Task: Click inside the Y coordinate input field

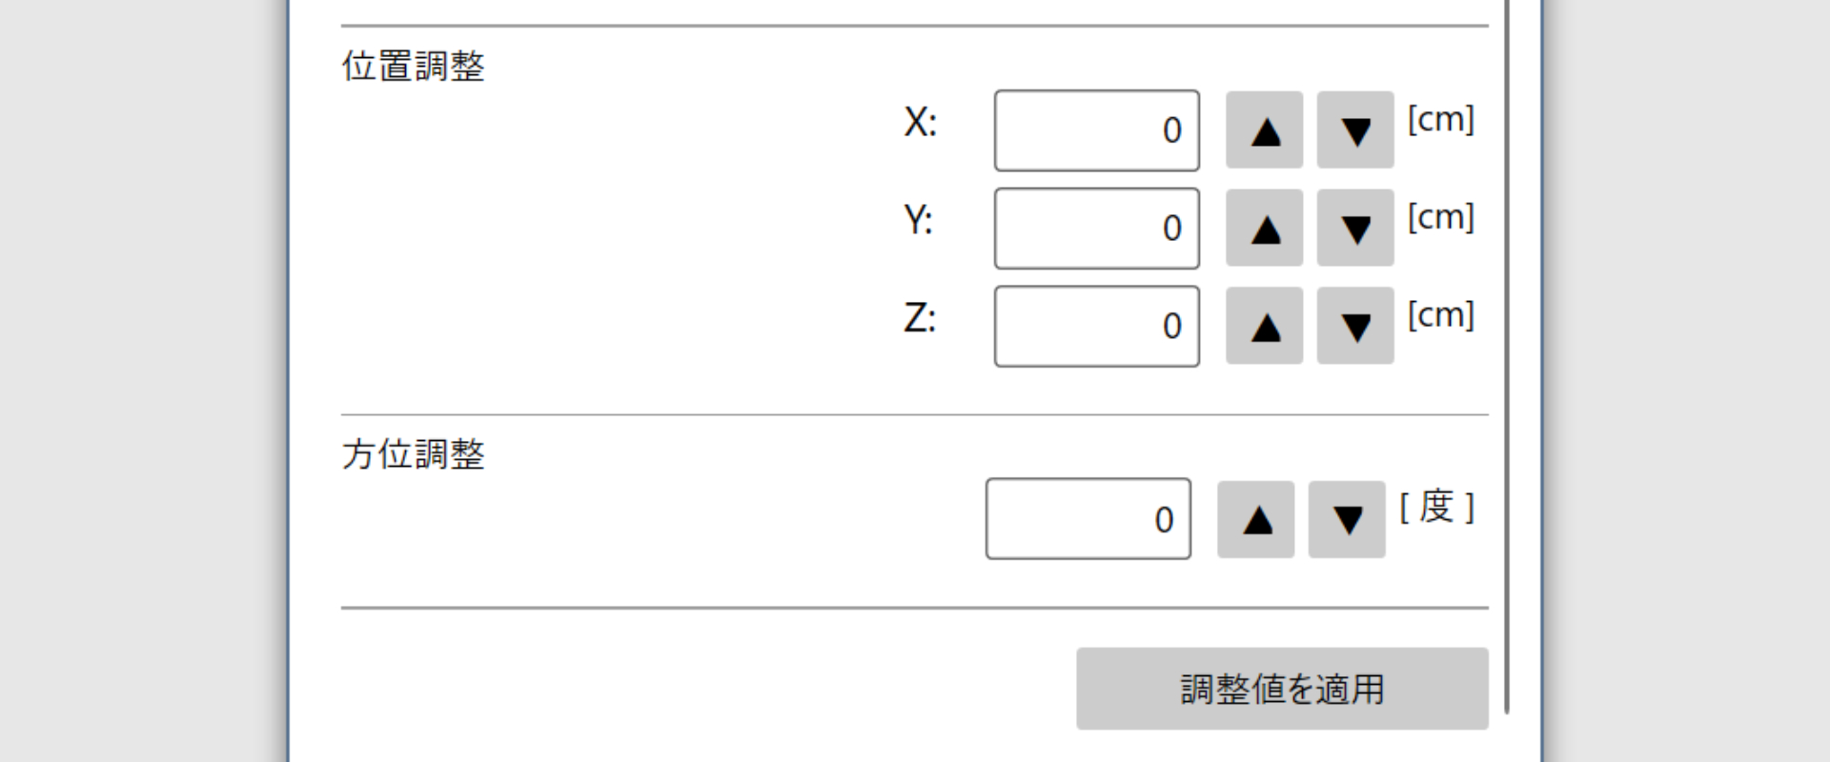Action: (1096, 229)
